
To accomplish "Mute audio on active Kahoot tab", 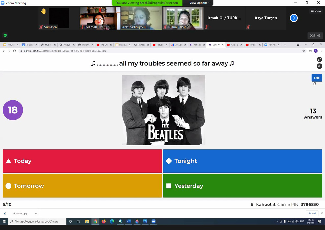I will [219, 45].
